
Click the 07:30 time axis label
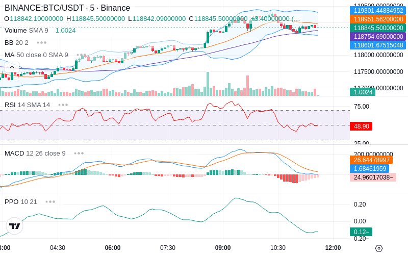tap(168, 248)
